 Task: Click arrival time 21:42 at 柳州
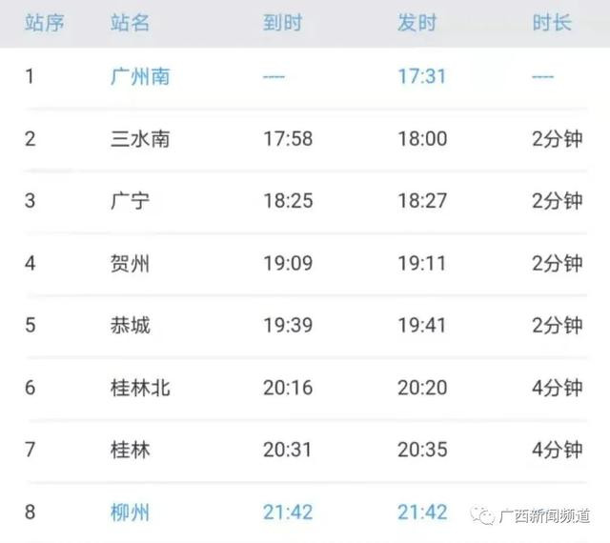coord(288,513)
